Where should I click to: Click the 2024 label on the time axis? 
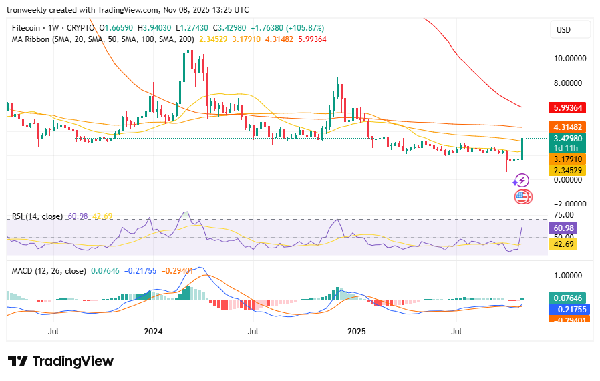[x=153, y=331]
